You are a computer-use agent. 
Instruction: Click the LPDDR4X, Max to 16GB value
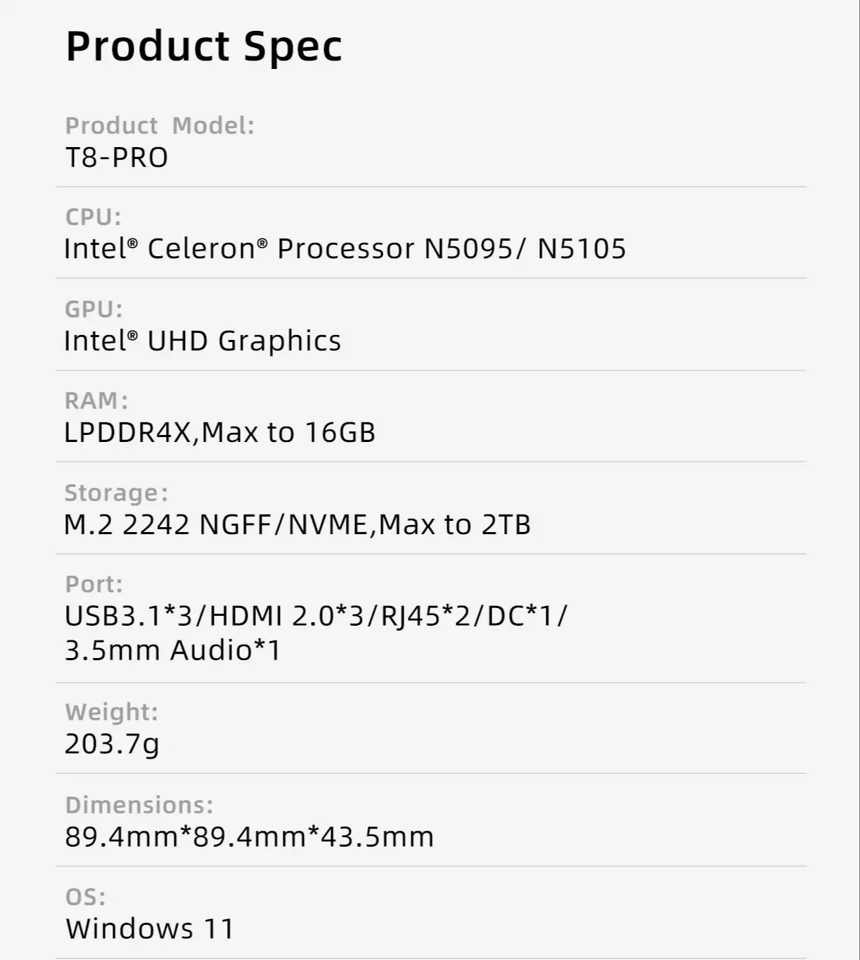[x=219, y=433]
